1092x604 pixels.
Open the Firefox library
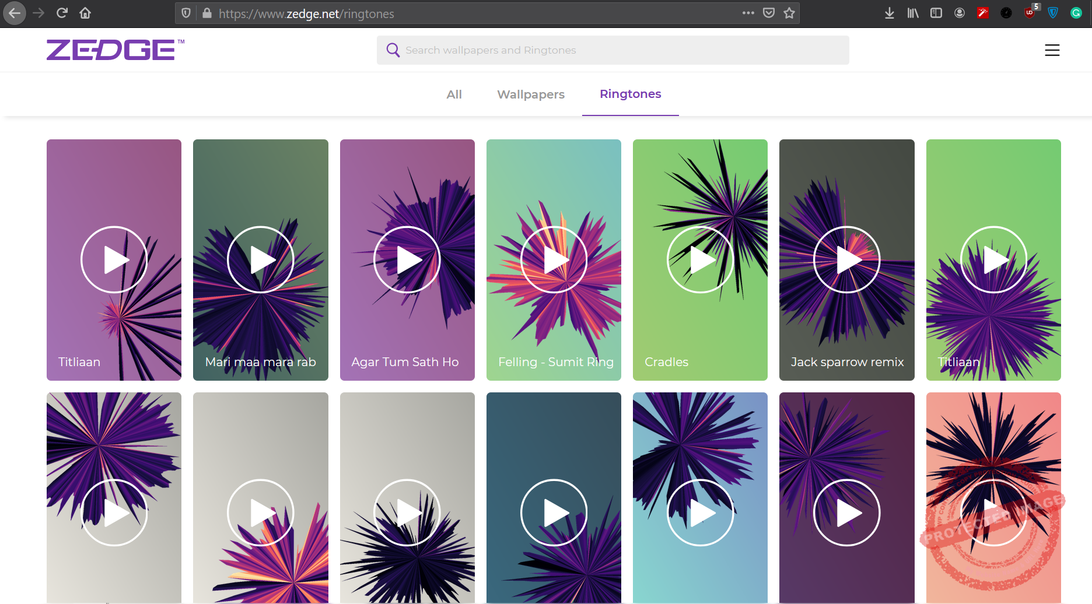pyautogui.click(x=912, y=12)
